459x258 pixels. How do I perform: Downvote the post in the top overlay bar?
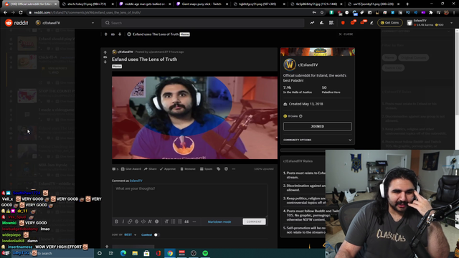click(x=120, y=34)
